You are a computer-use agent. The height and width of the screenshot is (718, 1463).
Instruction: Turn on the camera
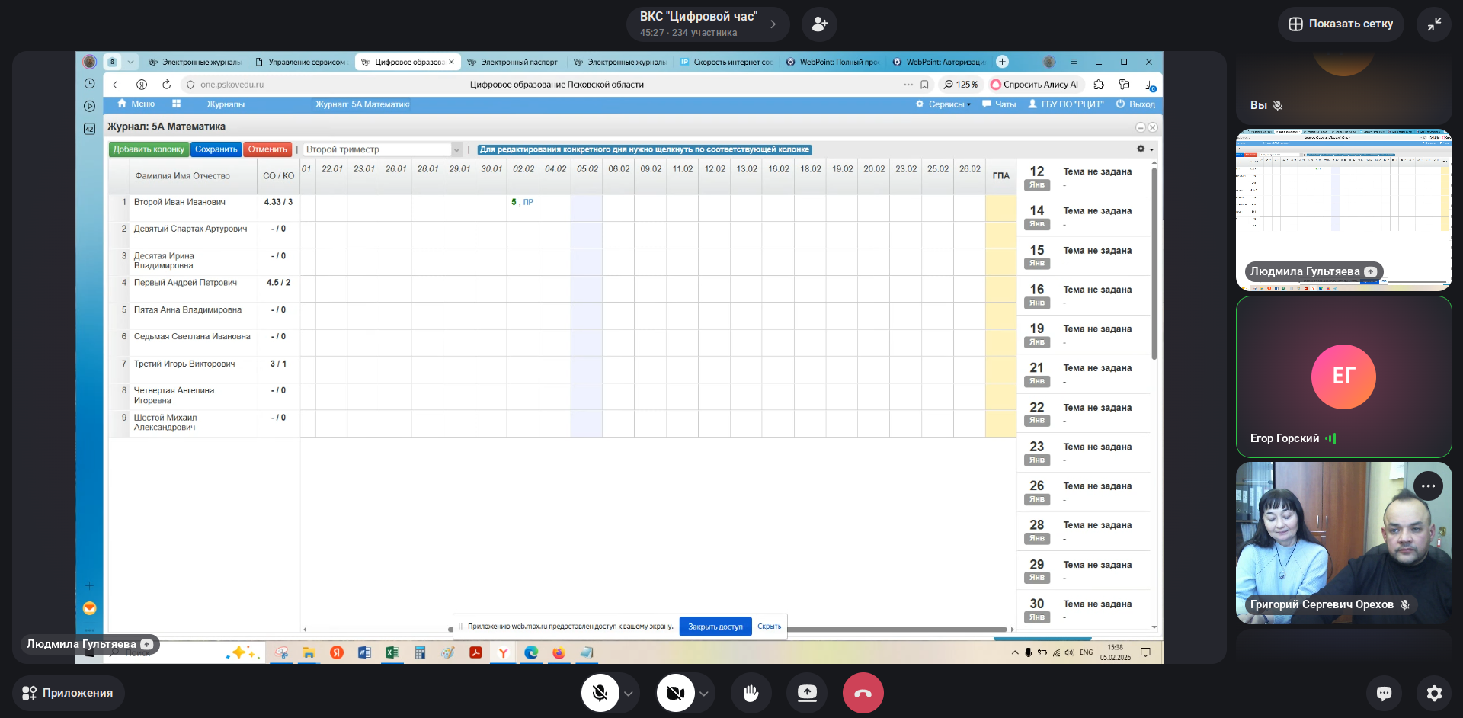click(x=675, y=693)
